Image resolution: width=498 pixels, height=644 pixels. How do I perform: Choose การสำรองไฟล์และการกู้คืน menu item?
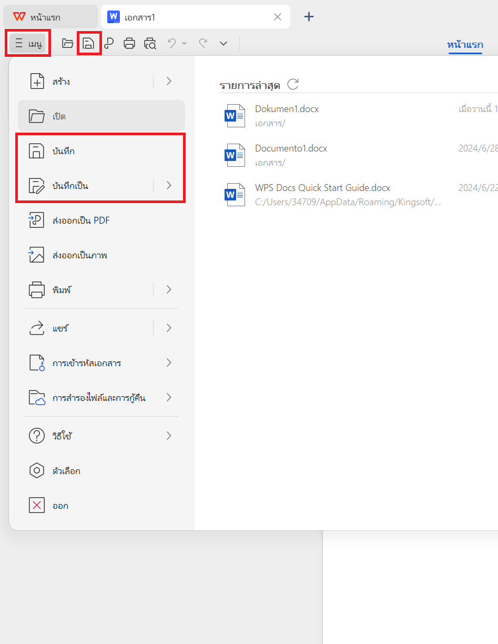101,398
